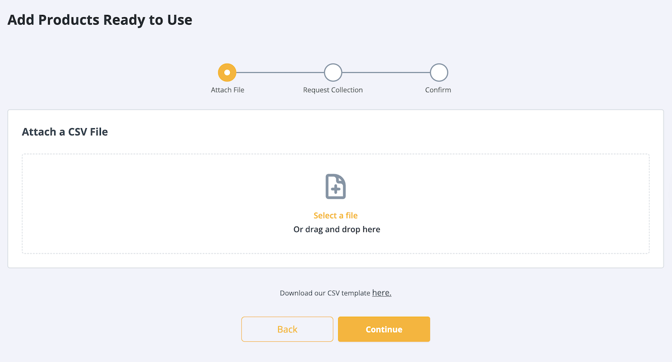Select the orange Attach File step circle

(227, 73)
